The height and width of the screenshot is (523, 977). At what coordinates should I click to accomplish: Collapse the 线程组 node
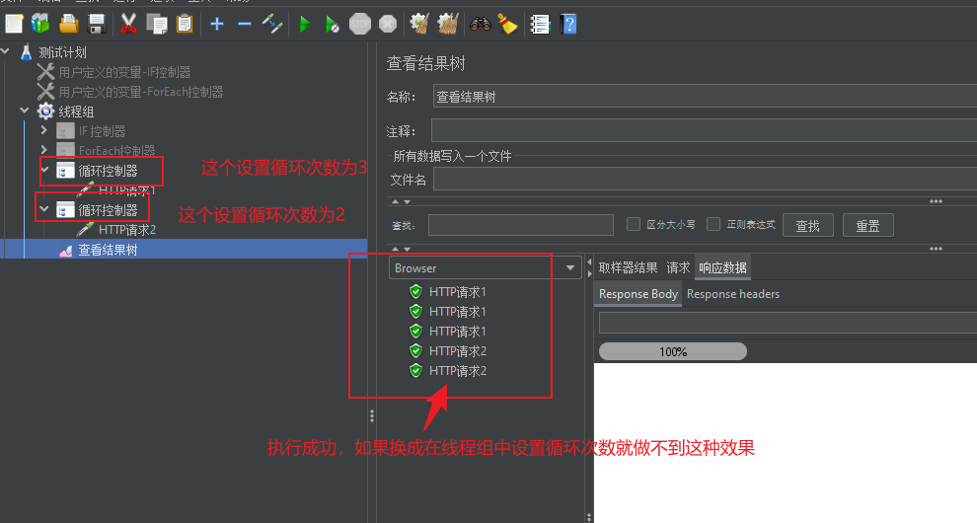pyautogui.click(x=25, y=111)
